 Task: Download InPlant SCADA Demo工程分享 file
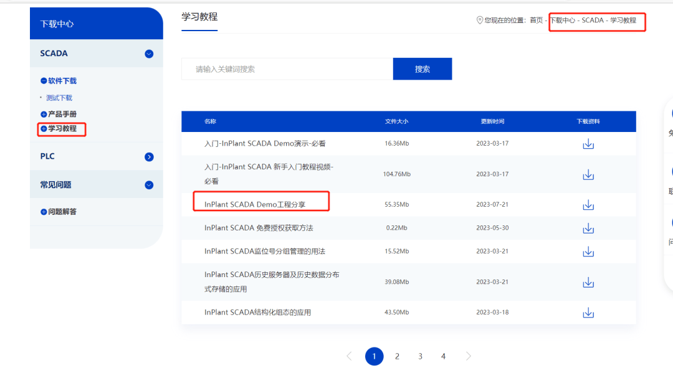(x=588, y=205)
